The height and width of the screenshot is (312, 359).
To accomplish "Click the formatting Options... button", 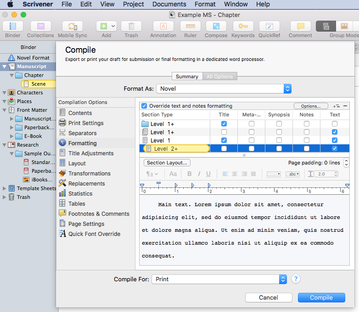I will 311,106.
